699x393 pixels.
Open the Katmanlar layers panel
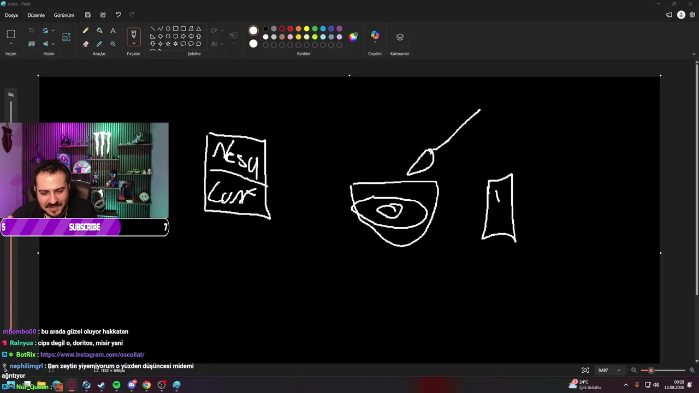point(400,37)
